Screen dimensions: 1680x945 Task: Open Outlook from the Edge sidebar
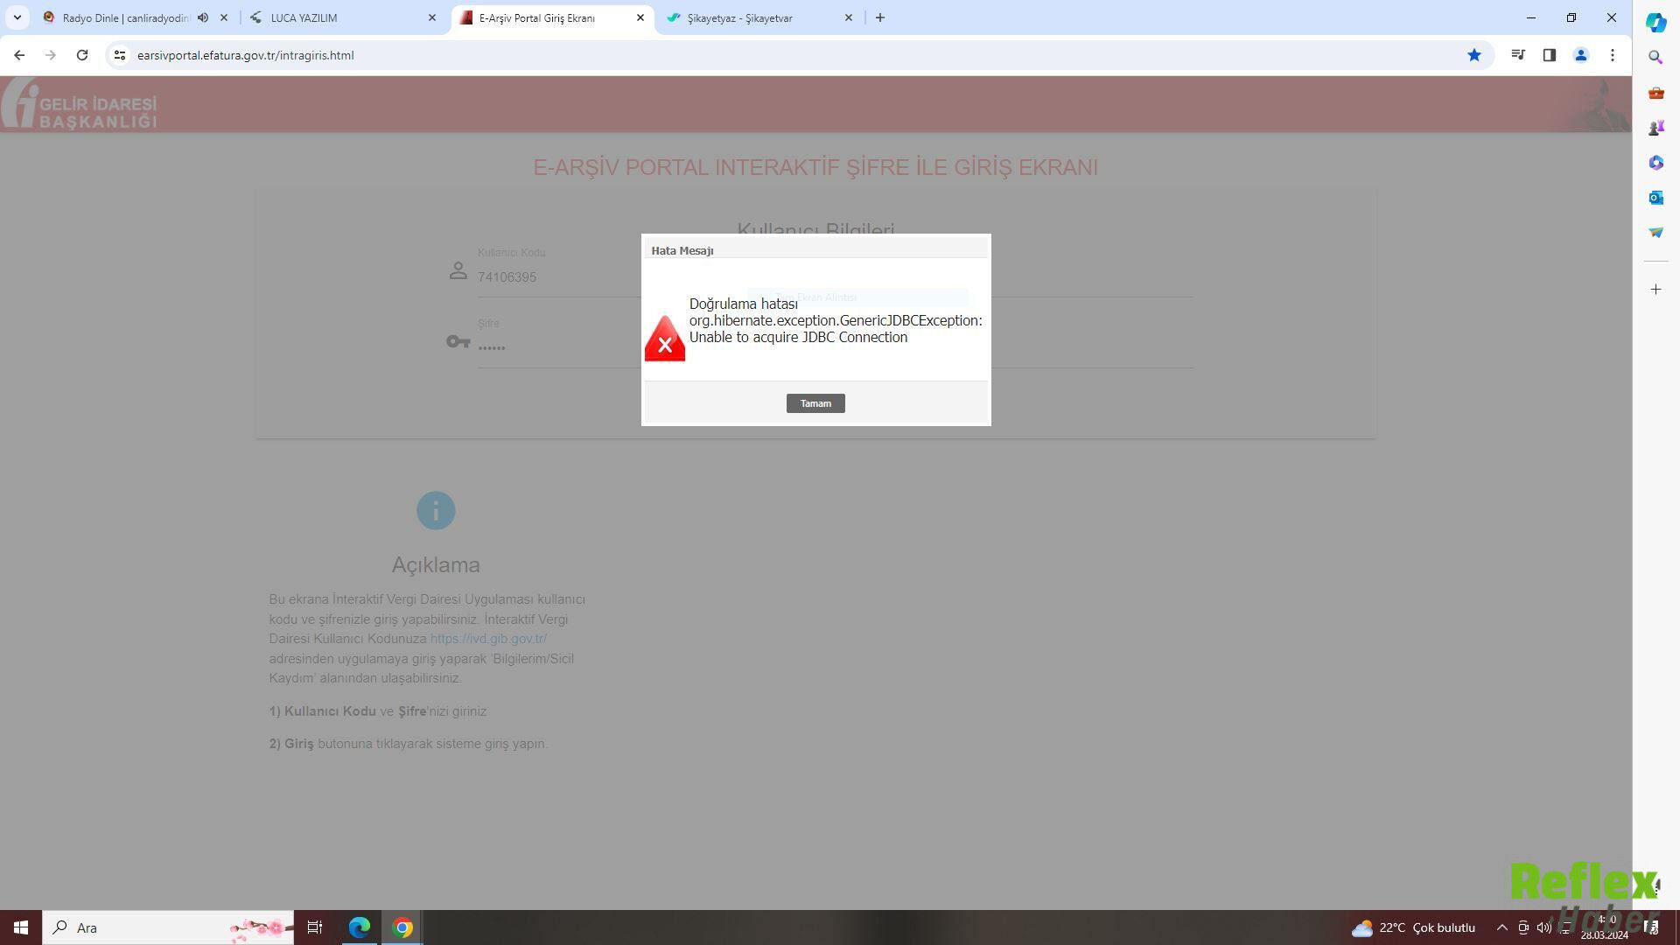pyautogui.click(x=1655, y=198)
